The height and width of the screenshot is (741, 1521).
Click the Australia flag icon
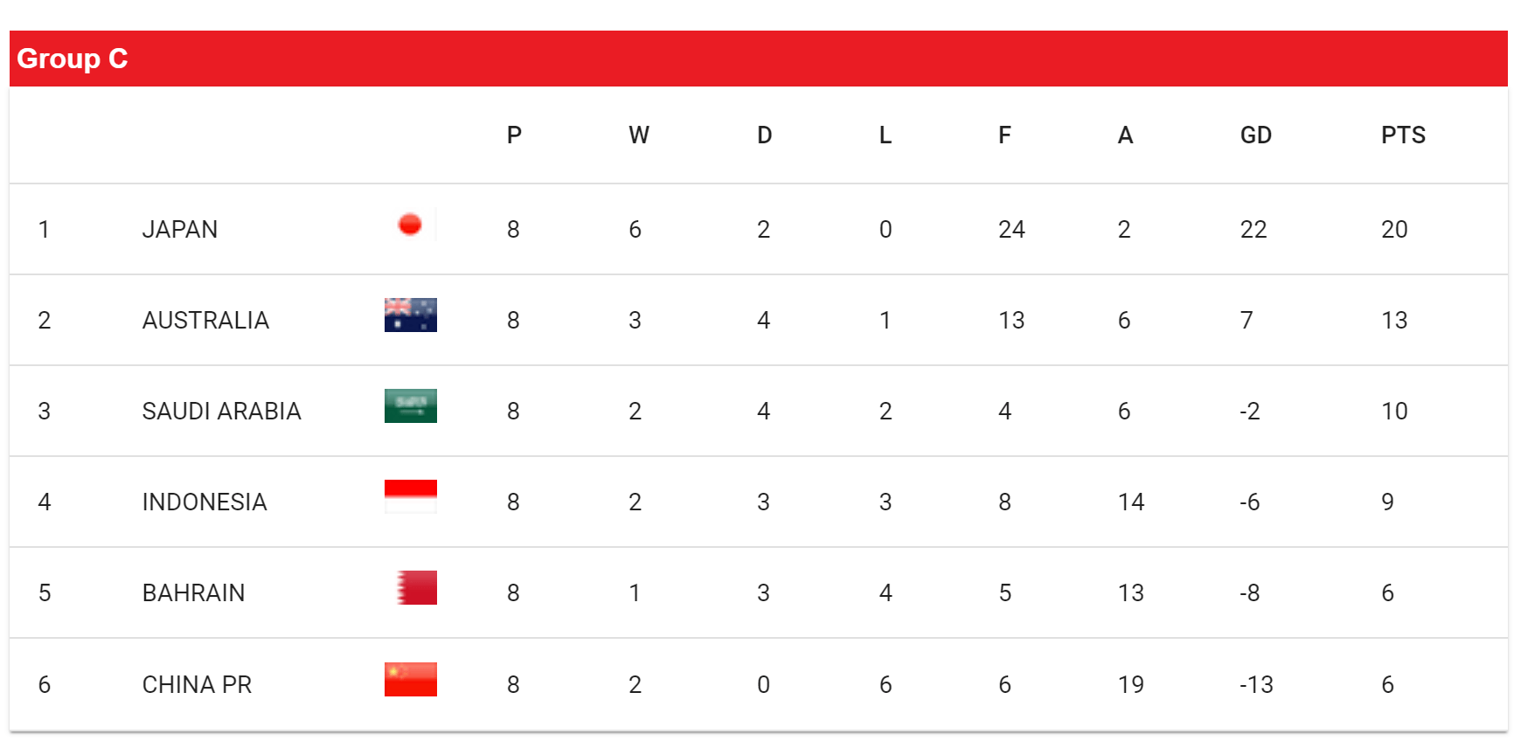click(410, 315)
